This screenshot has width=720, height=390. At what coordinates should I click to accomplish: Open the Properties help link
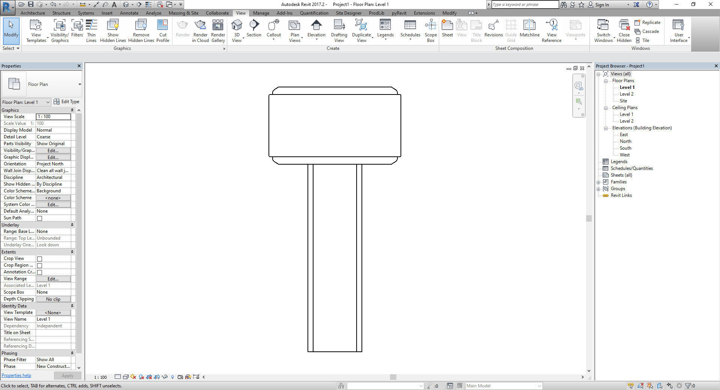[16, 375]
